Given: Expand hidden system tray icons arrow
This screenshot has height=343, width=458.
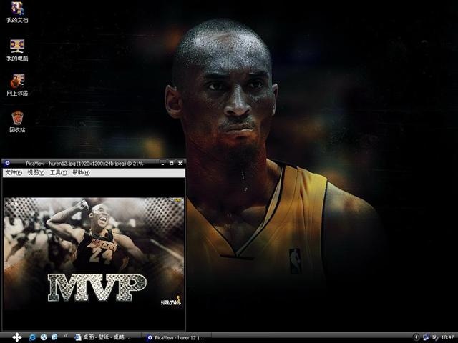Looking at the screenshot, I should [x=416, y=337].
